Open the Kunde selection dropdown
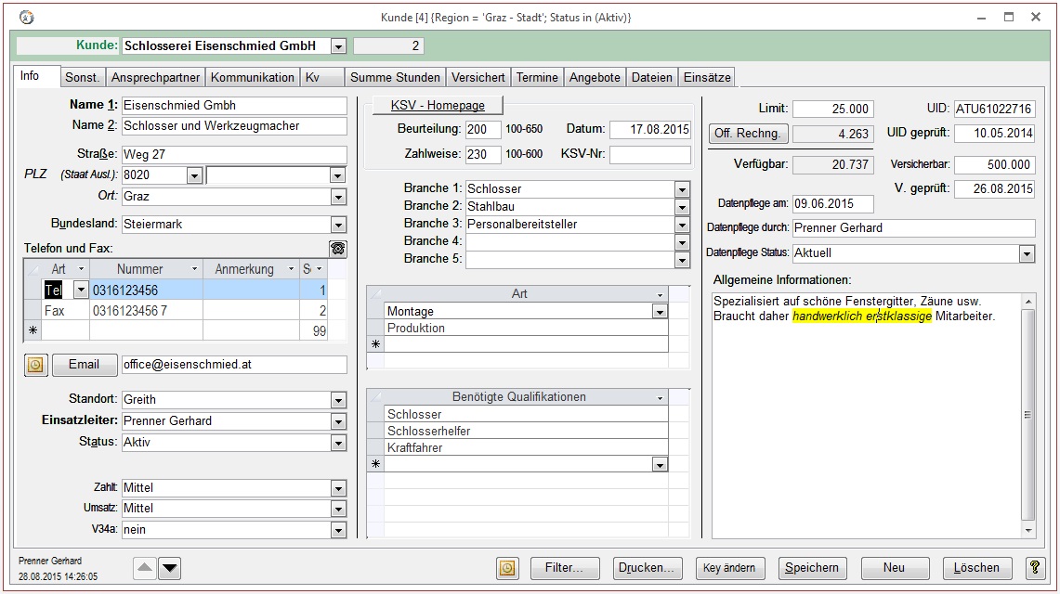 [x=338, y=46]
